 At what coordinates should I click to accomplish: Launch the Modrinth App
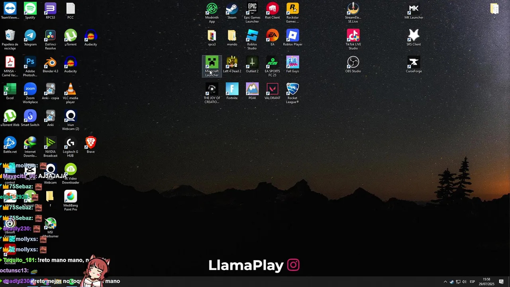tap(212, 13)
